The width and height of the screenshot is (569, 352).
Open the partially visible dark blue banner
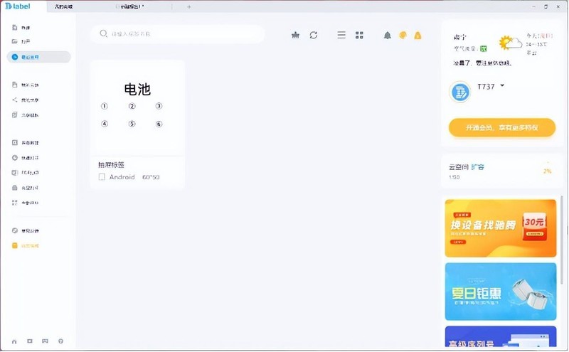tap(501, 336)
